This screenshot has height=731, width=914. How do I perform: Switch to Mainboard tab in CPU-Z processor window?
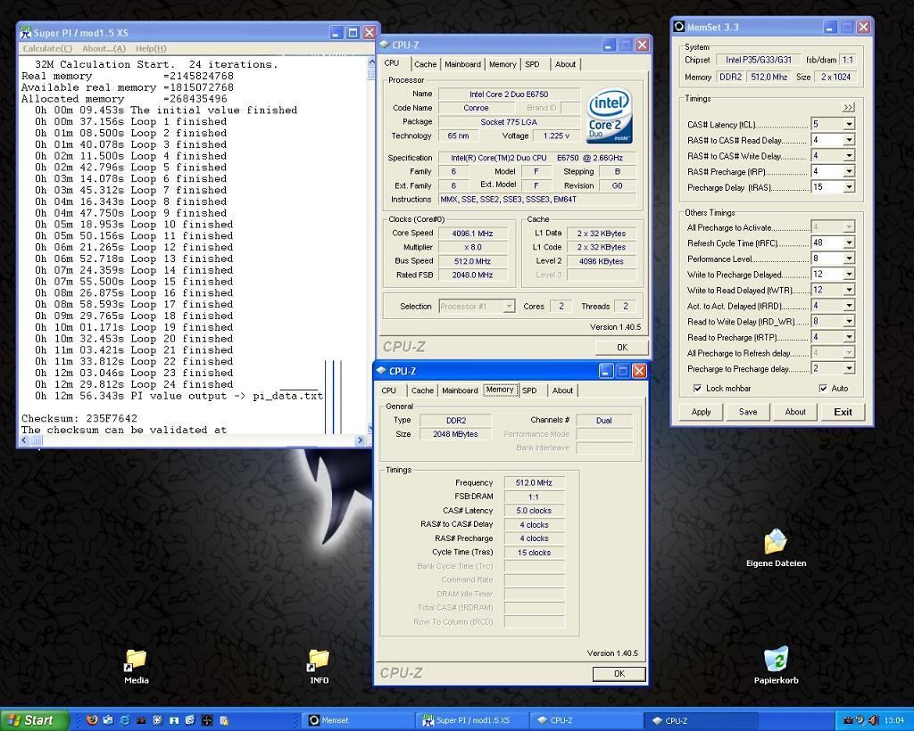(x=463, y=64)
